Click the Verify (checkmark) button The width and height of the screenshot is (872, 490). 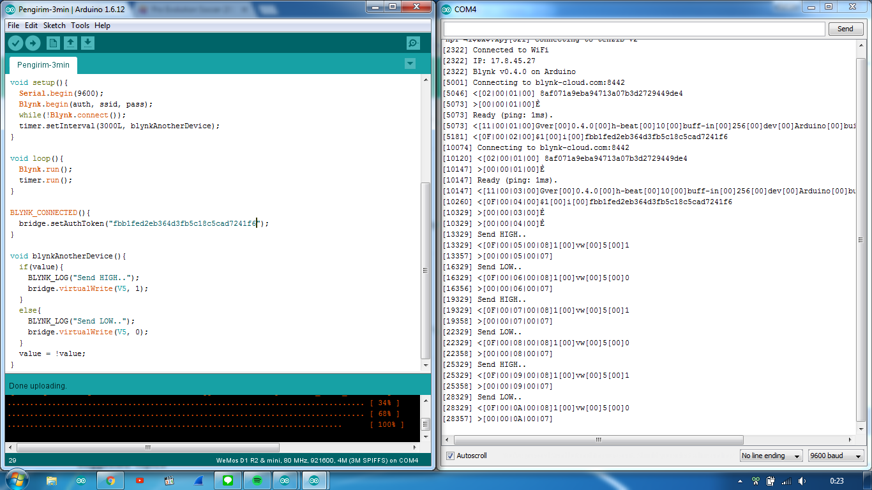tap(15, 43)
